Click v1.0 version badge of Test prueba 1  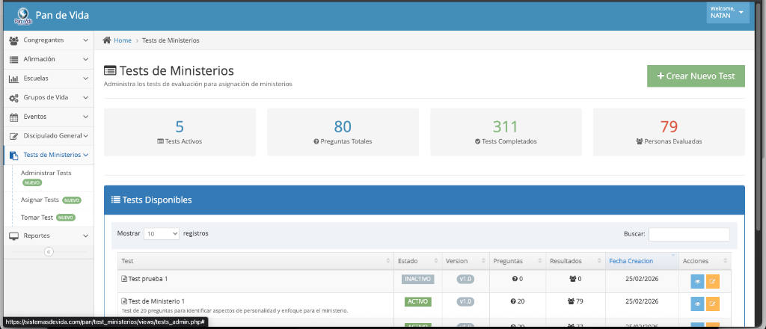[465, 279]
